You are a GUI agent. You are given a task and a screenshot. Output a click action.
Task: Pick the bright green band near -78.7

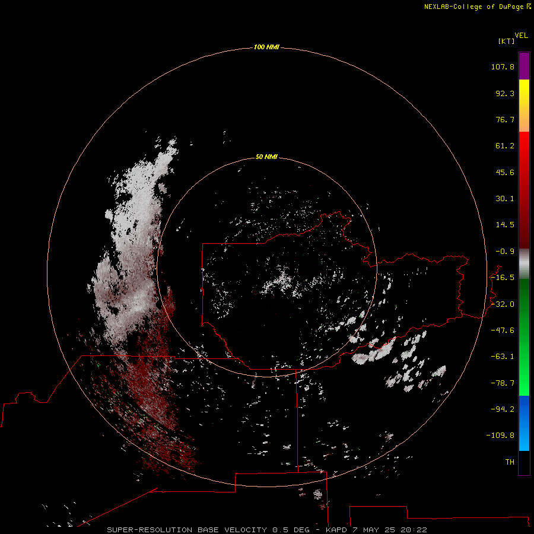click(524, 382)
